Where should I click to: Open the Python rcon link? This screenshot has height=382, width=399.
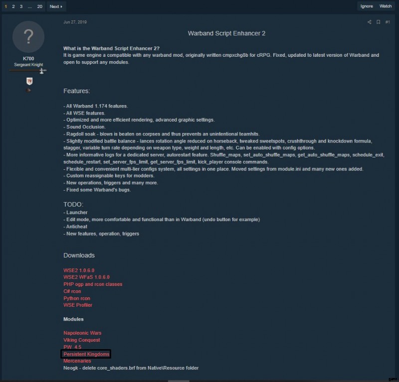click(77, 298)
